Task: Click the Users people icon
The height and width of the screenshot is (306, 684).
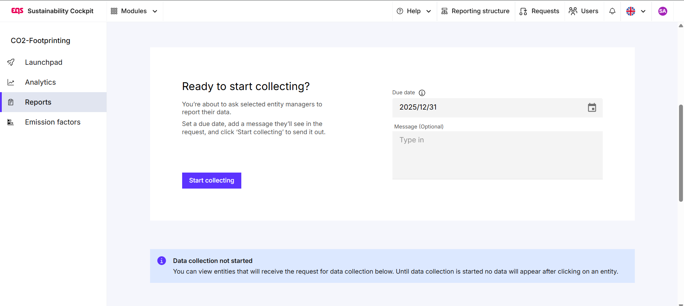Action: [573, 11]
